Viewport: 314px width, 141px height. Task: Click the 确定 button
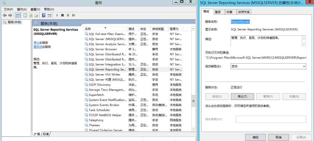click(256, 137)
